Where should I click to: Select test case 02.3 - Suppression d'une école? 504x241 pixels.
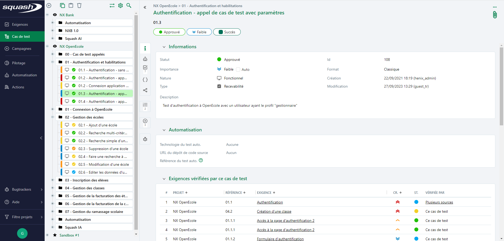click(103, 149)
